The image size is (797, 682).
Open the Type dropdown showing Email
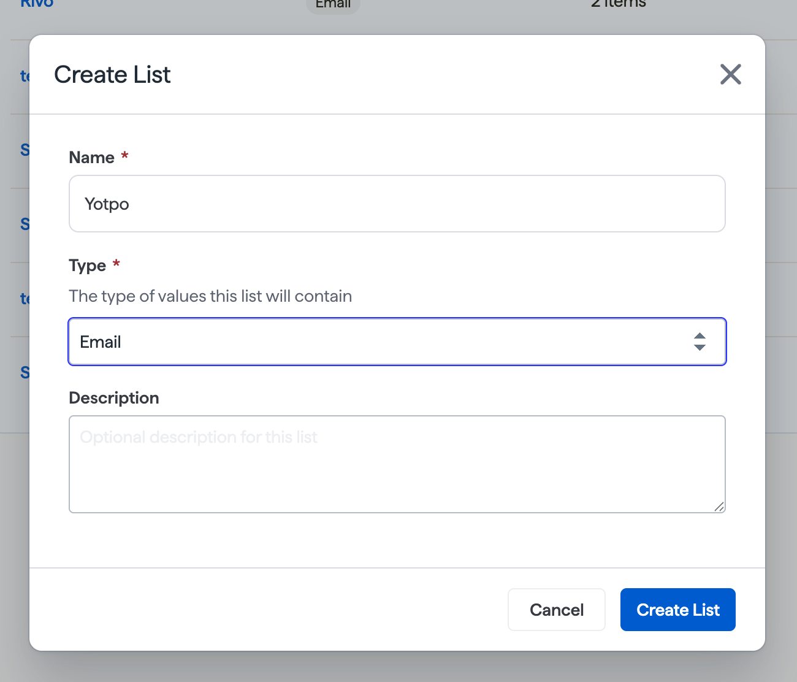[397, 342]
